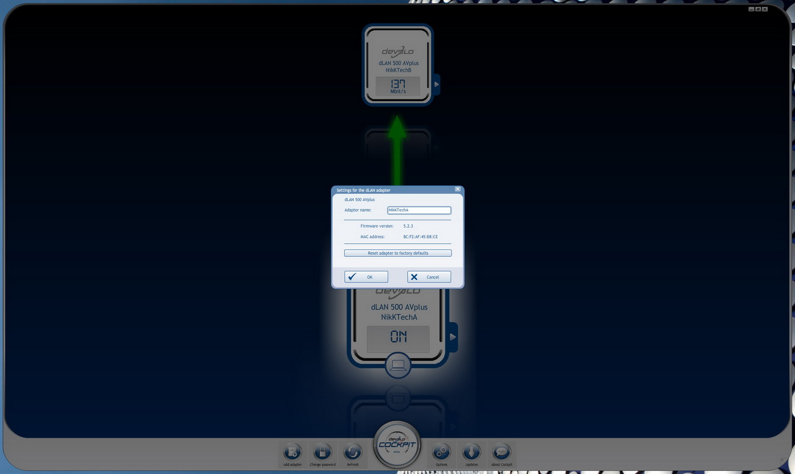Click the 137 Mbit/s speed display
This screenshot has height=474, width=795.
click(397, 86)
